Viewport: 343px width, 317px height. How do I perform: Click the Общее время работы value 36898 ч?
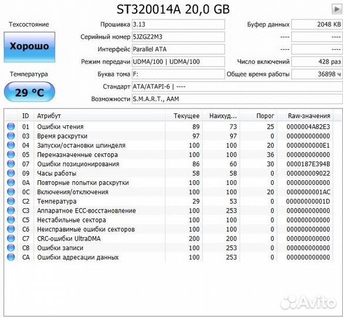(317, 75)
